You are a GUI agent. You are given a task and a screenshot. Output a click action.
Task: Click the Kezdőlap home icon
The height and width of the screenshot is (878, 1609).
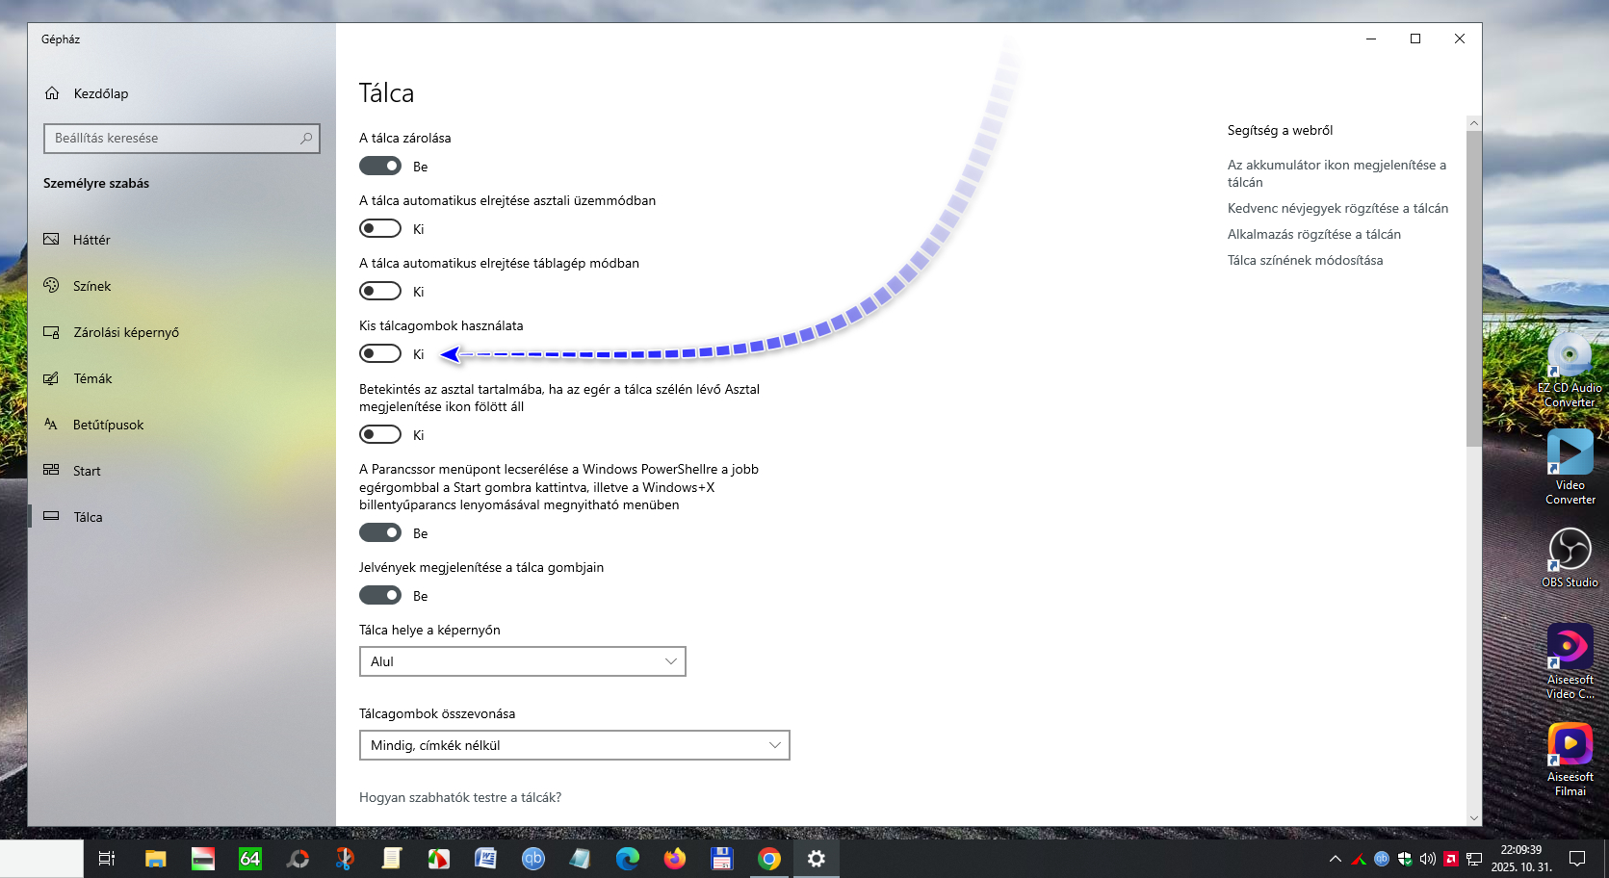(x=52, y=93)
